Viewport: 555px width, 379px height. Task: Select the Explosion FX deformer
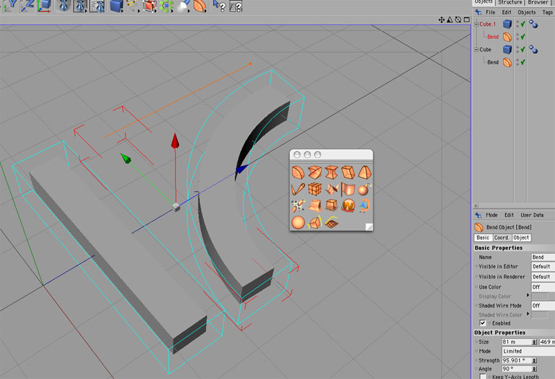[298, 205]
